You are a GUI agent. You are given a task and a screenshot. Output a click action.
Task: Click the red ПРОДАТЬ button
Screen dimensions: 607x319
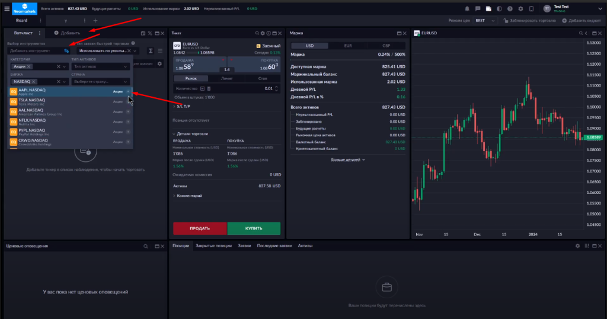pos(200,228)
